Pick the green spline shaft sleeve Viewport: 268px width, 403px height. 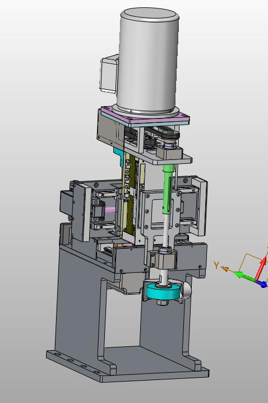pyautogui.click(x=169, y=189)
